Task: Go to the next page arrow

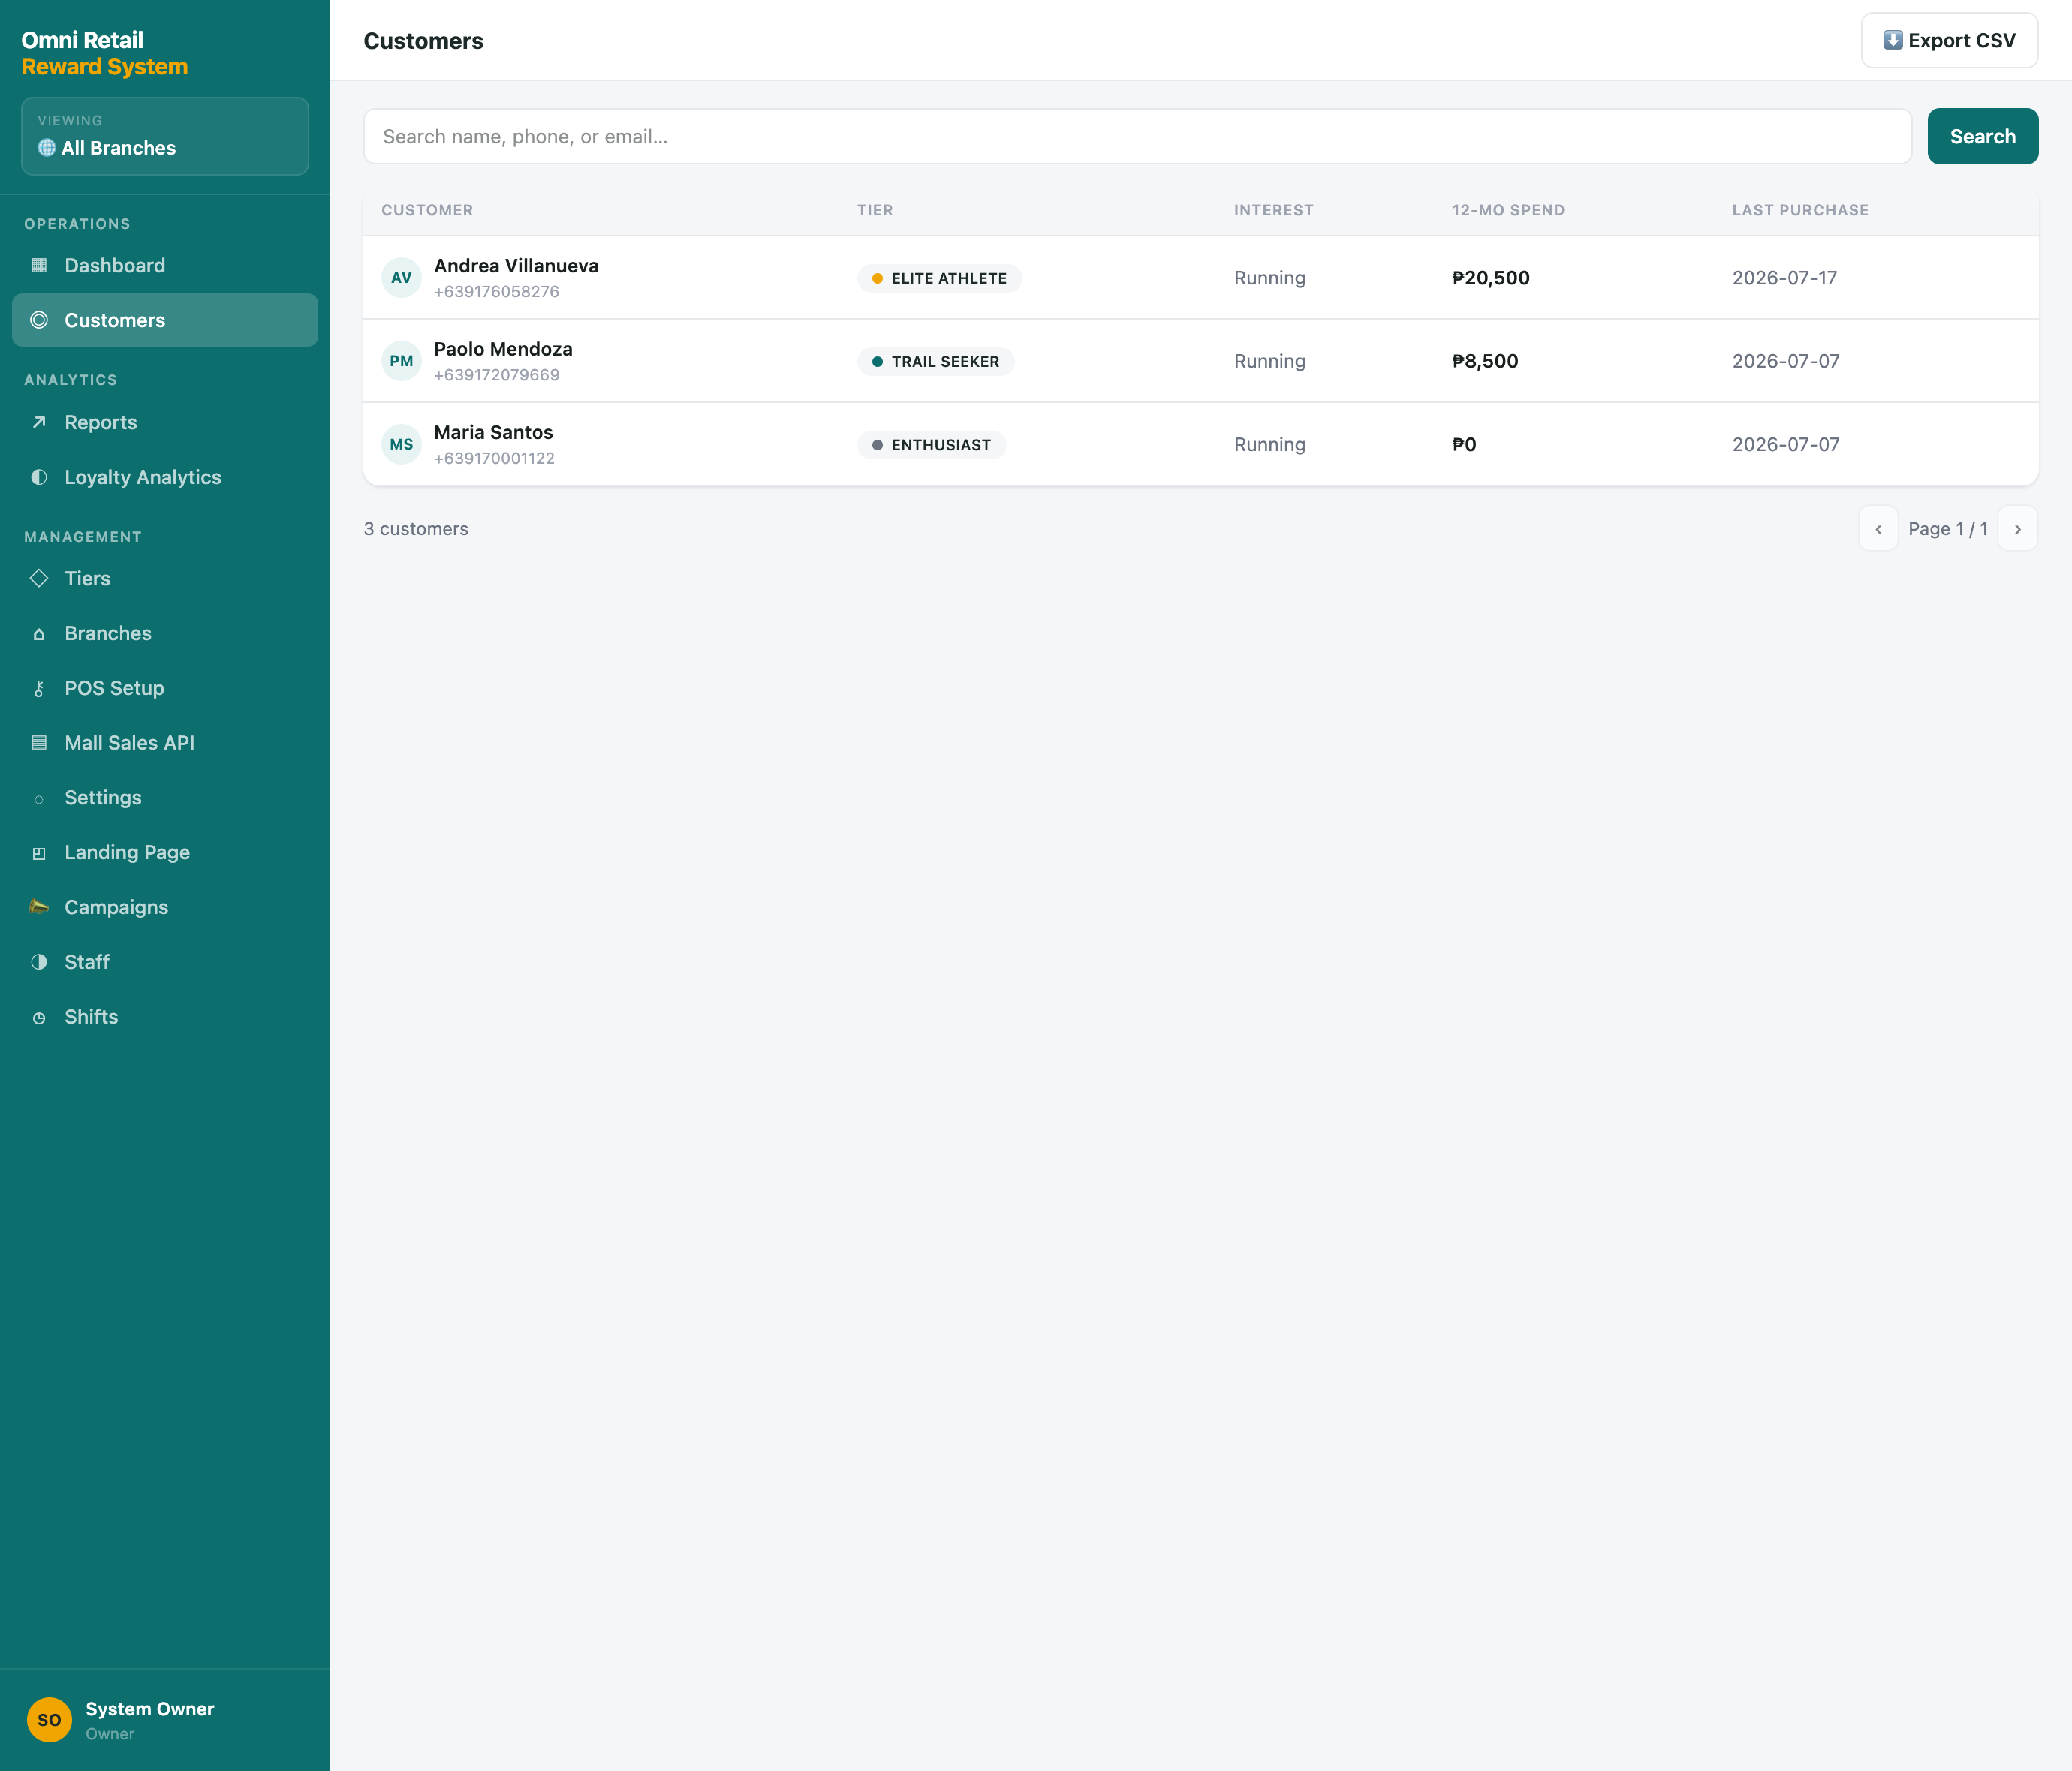Action: (2017, 529)
